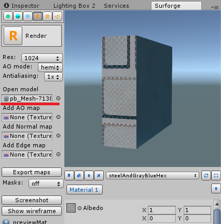This screenshot has height=224, width=221.
Task: Open the AO mode hemi dropdown
Action: pos(50,67)
